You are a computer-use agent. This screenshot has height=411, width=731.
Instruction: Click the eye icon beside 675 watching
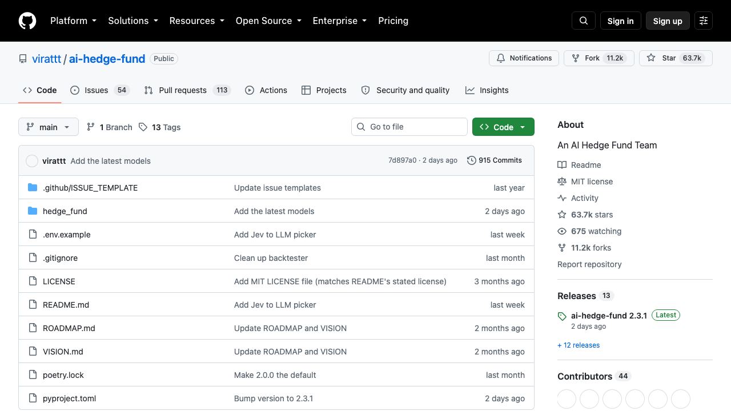pyautogui.click(x=562, y=231)
